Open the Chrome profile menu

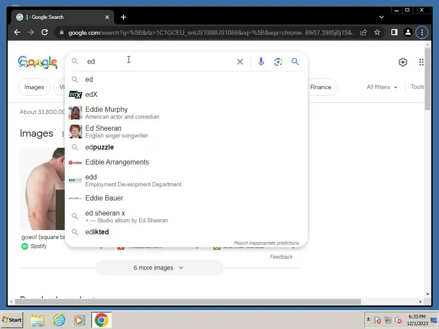(x=408, y=33)
